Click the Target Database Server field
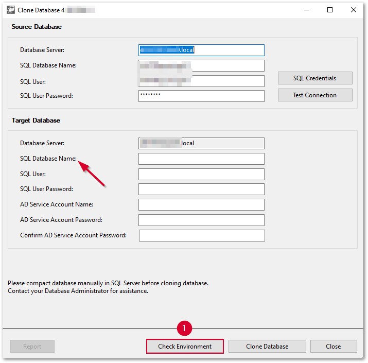Viewport: 368px width, 363px height. coord(201,143)
